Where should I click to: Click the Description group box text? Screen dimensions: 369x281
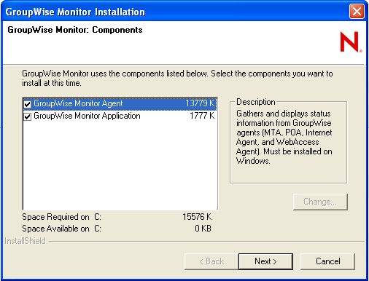(x=284, y=137)
